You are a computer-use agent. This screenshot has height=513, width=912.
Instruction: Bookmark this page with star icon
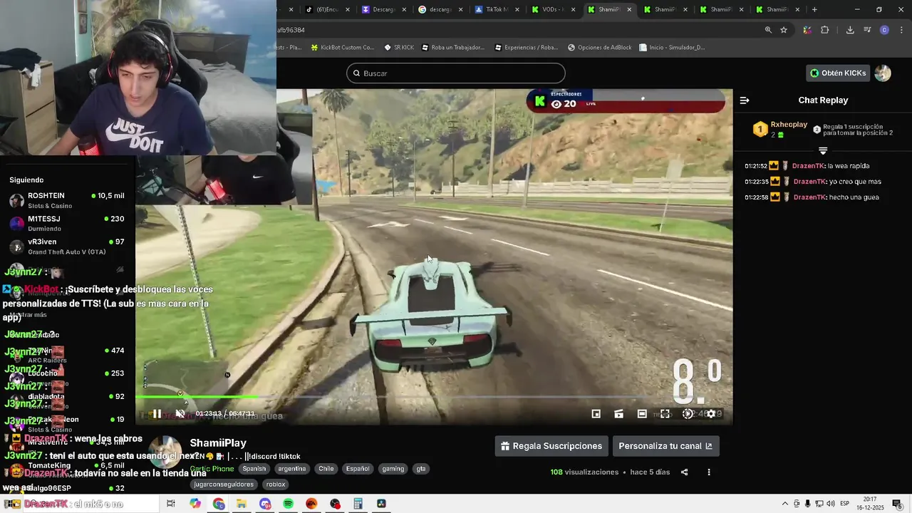pos(784,30)
